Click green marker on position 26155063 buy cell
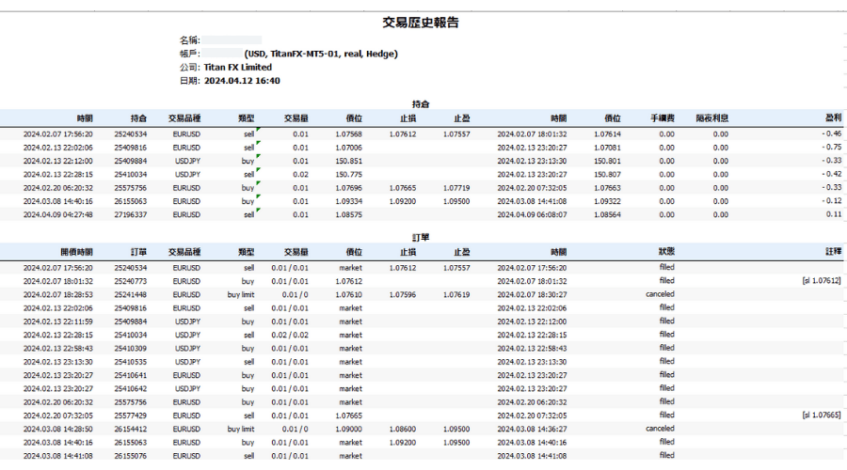The width and height of the screenshot is (847, 470). pyautogui.click(x=257, y=196)
